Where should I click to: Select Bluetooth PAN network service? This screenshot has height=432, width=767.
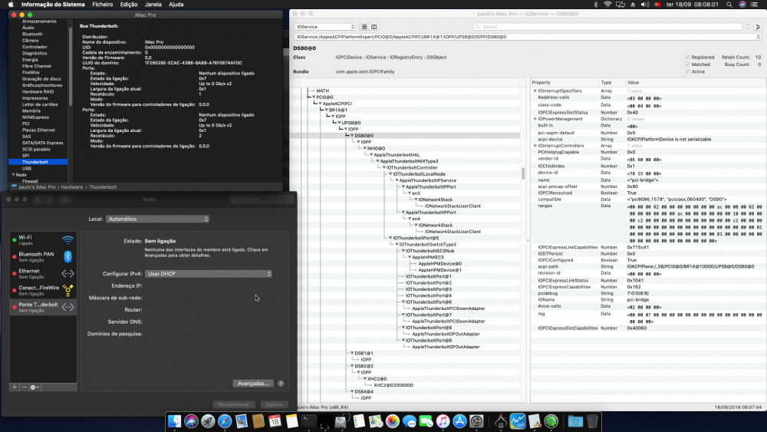(x=43, y=257)
